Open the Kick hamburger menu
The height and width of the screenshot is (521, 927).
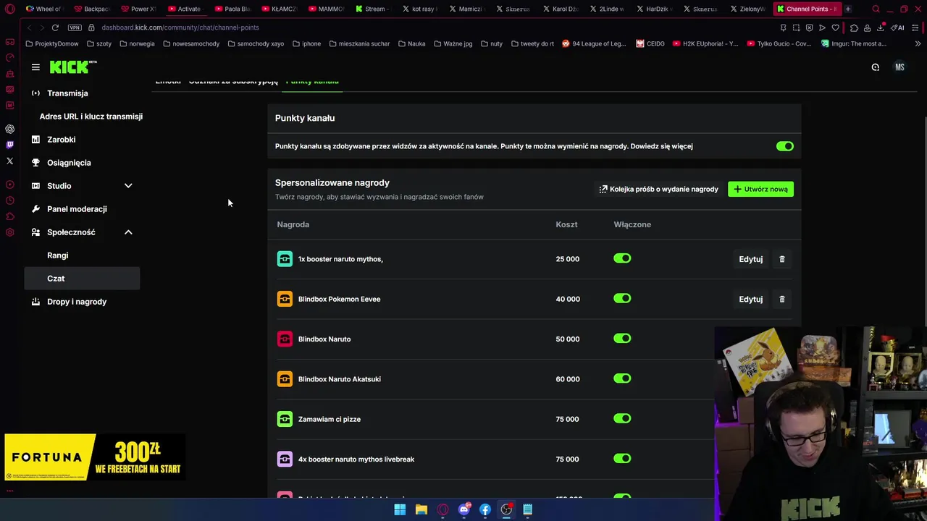[35, 67]
